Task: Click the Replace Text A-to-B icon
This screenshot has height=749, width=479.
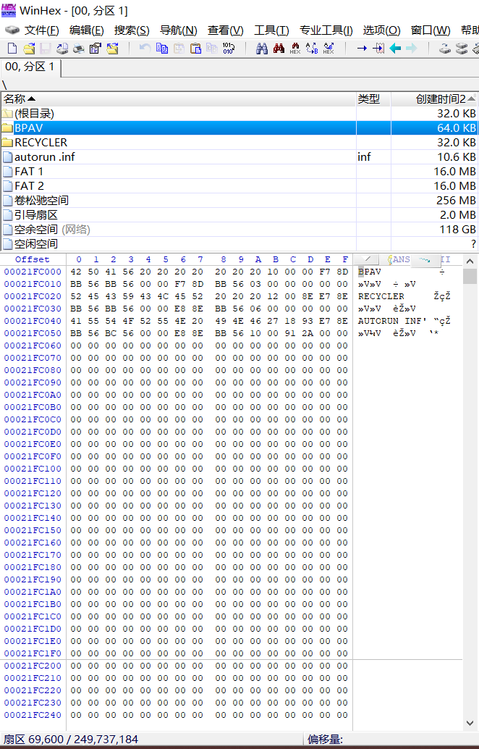Action: (312, 49)
